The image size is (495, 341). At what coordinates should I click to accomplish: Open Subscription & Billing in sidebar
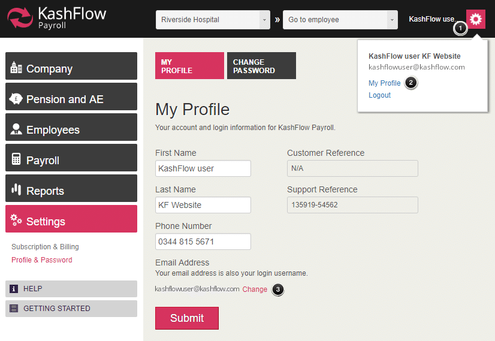click(x=45, y=247)
